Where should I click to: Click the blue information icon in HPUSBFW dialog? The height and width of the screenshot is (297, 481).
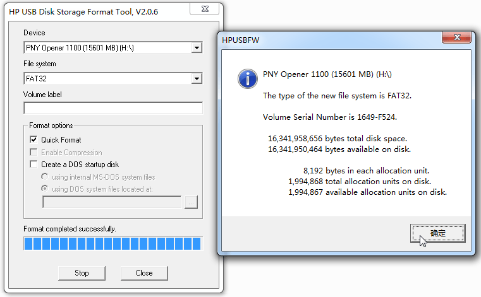(x=248, y=79)
